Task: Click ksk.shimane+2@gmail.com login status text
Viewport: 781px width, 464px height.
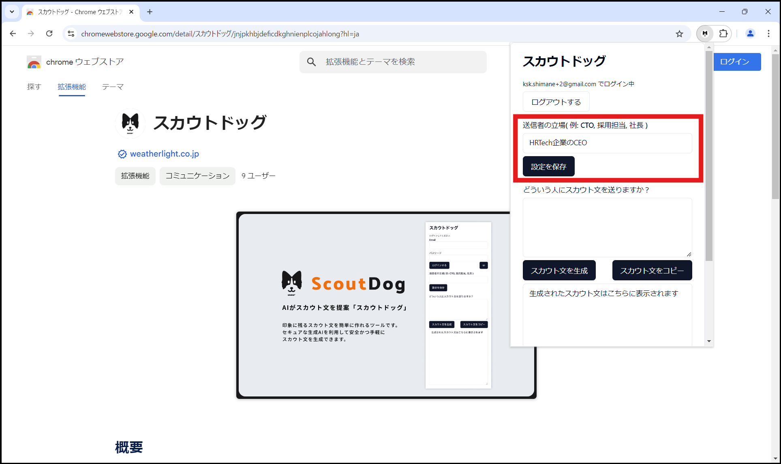Action: (578, 84)
